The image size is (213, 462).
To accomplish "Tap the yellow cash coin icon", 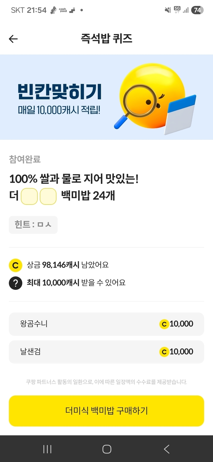I will click(15, 265).
